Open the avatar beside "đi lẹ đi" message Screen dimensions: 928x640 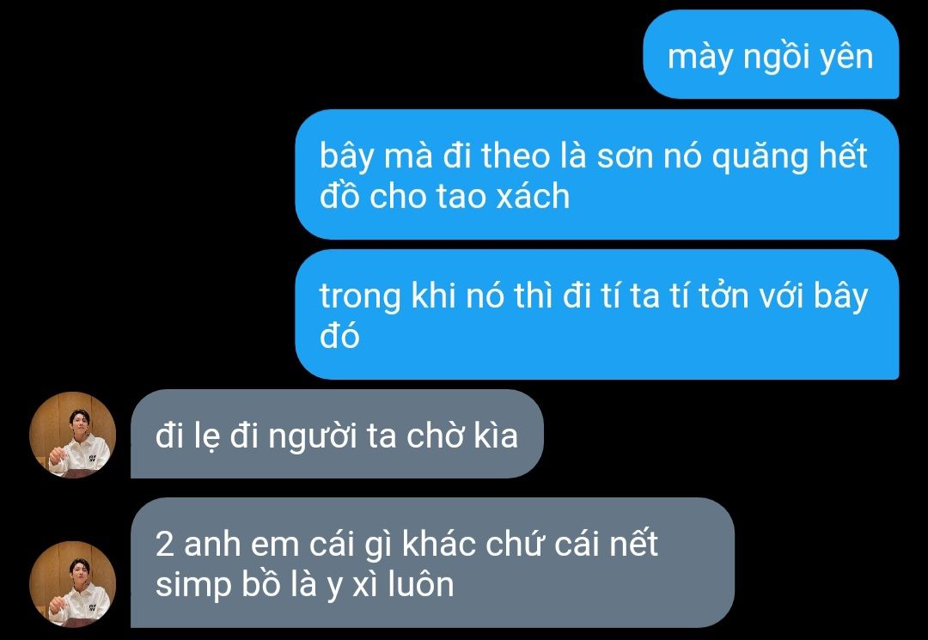pos(72,435)
